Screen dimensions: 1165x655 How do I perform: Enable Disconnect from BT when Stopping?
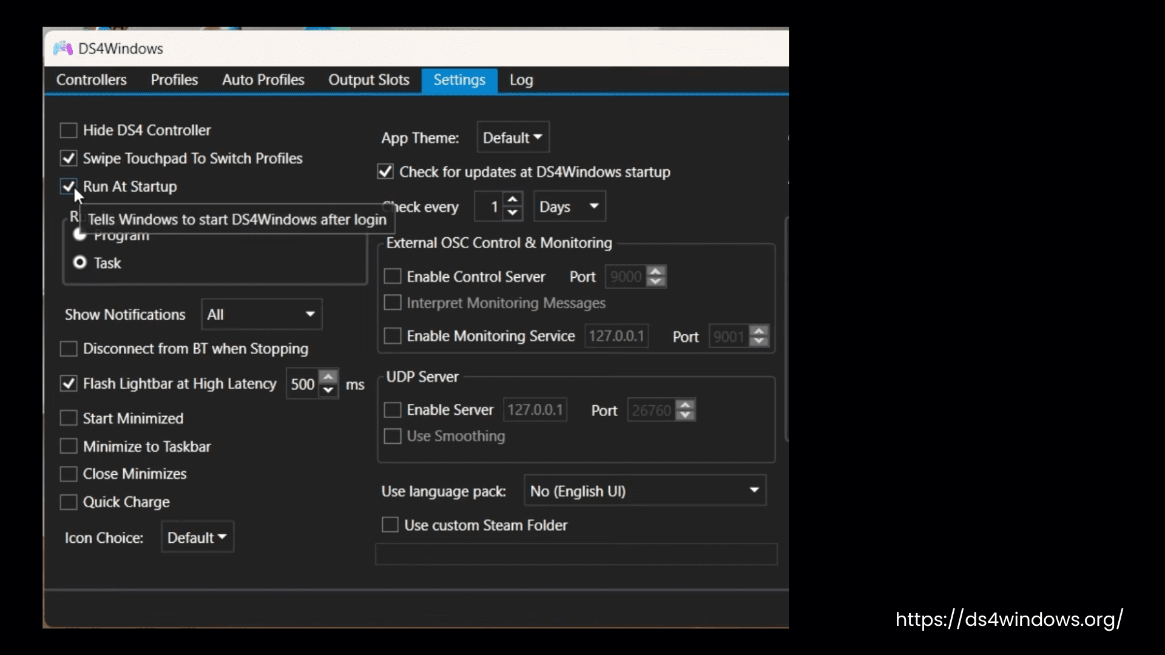pos(69,349)
